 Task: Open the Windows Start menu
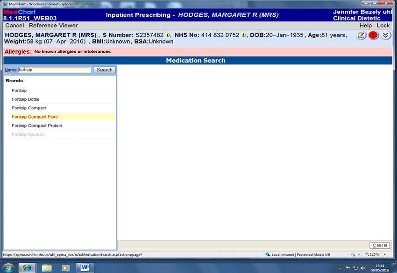tap(8, 268)
